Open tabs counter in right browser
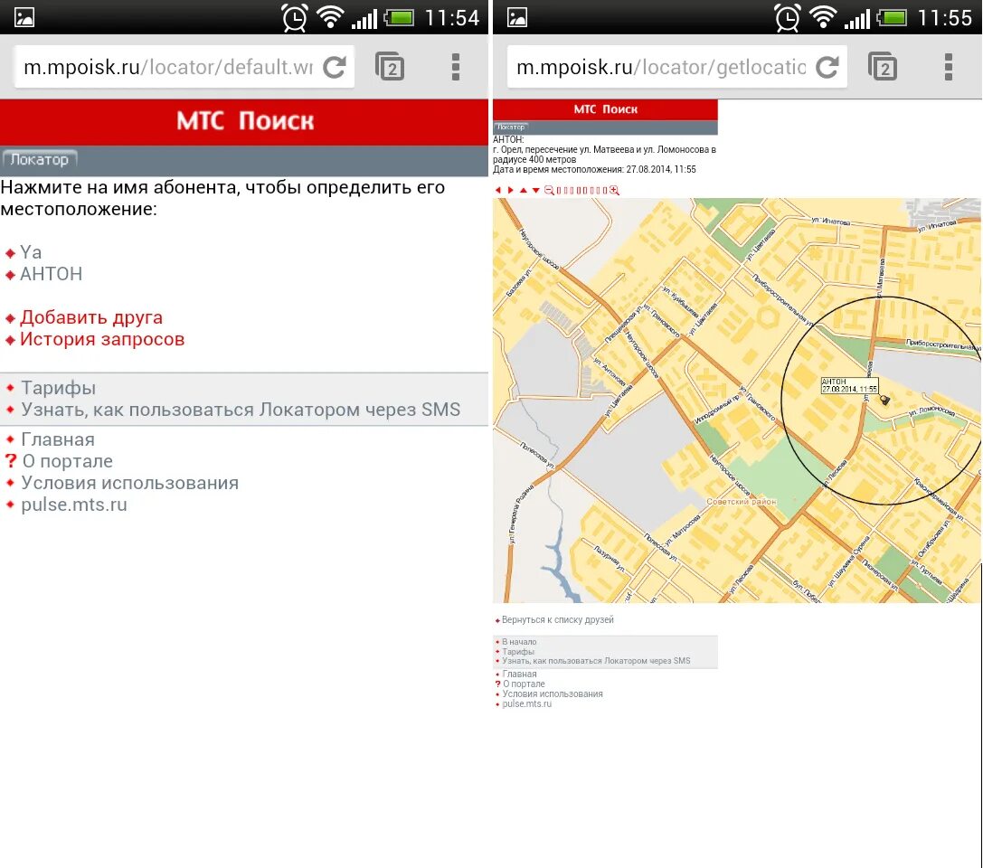 [x=882, y=66]
